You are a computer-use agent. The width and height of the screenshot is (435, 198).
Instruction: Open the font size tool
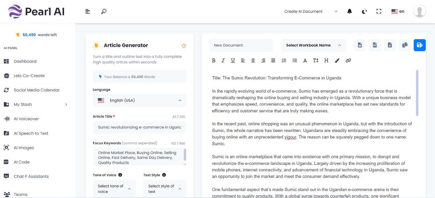tap(316, 61)
